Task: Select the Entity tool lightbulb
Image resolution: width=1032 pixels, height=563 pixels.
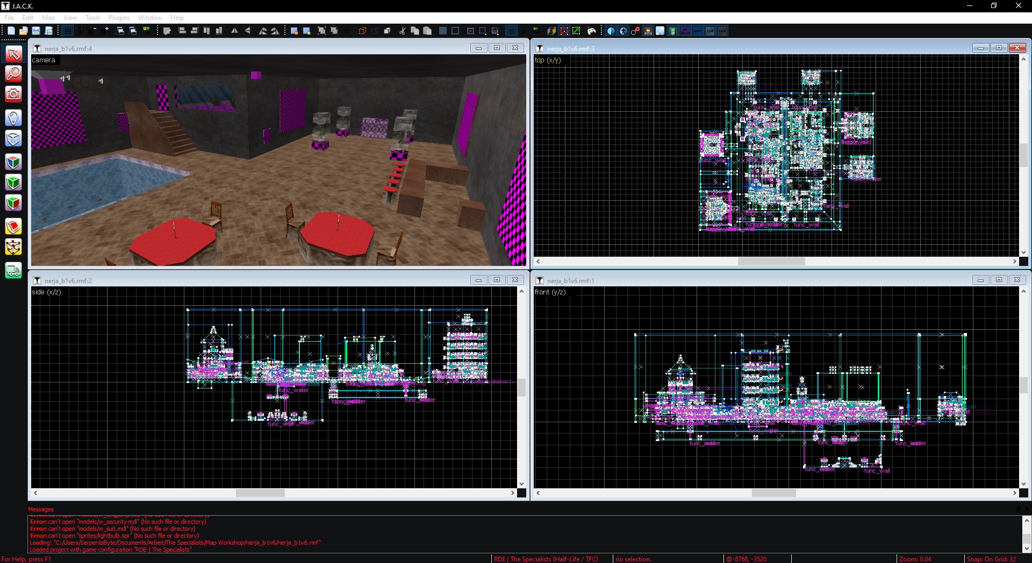Action: [13, 118]
